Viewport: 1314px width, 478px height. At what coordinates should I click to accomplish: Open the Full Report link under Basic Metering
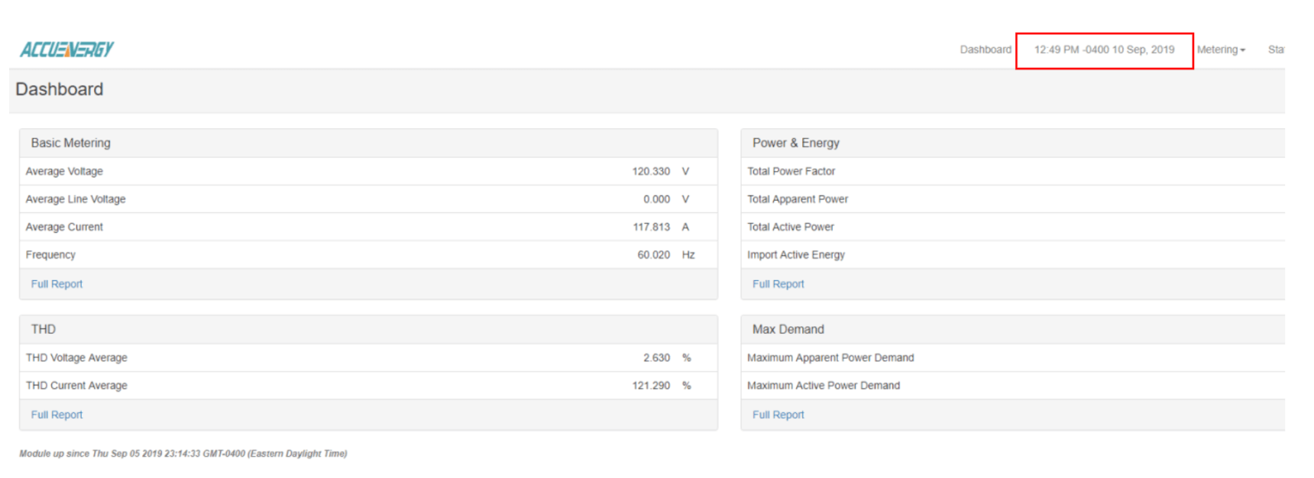point(57,284)
